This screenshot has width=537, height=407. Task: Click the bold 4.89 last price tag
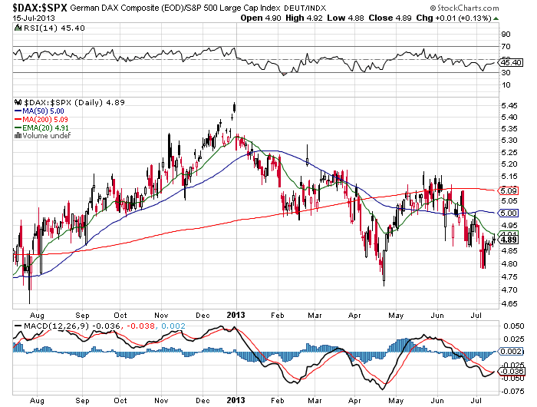[x=509, y=240]
